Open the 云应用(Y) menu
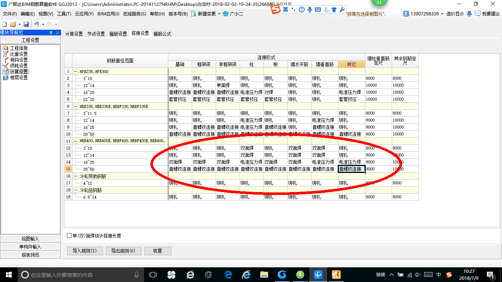 (x=84, y=14)
